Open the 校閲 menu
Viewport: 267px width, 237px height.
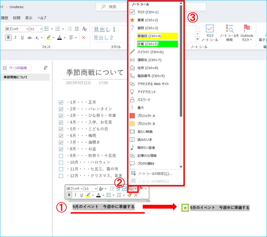coord(16,18)
